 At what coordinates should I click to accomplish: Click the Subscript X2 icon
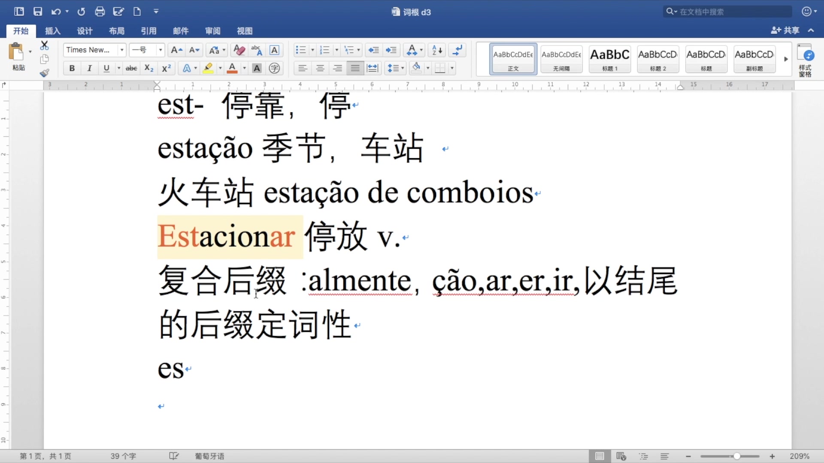click(x=149, y=68)
